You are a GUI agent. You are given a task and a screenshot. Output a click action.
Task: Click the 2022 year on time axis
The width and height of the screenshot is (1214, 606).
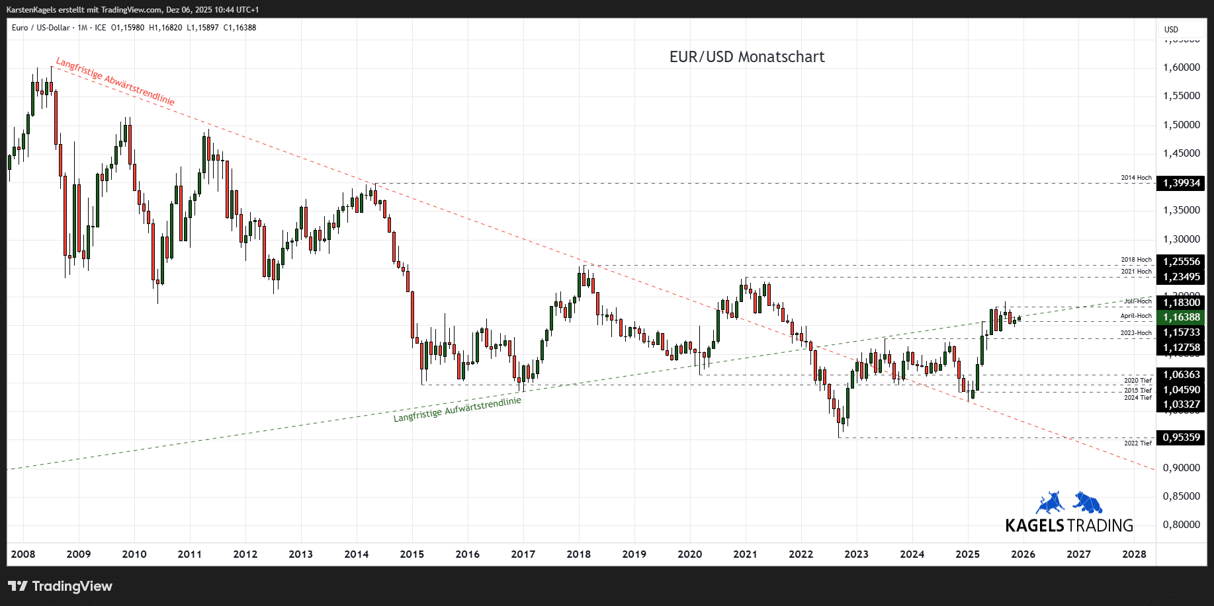point(801,554)
